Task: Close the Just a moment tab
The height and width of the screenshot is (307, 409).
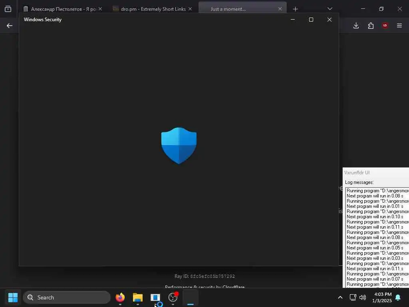Action: (280, 9)
